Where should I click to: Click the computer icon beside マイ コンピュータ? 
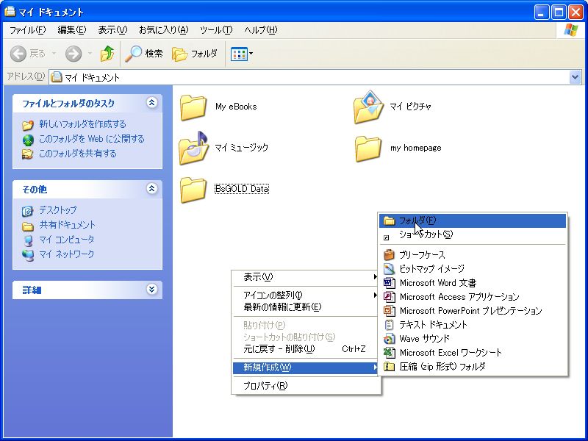coord(28,240)
